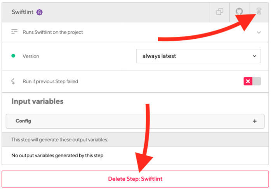Click the icon beside Run if previous Step failed
This screenshot has width=272, height=191.
pyautogui.click(x=13, y=81)
